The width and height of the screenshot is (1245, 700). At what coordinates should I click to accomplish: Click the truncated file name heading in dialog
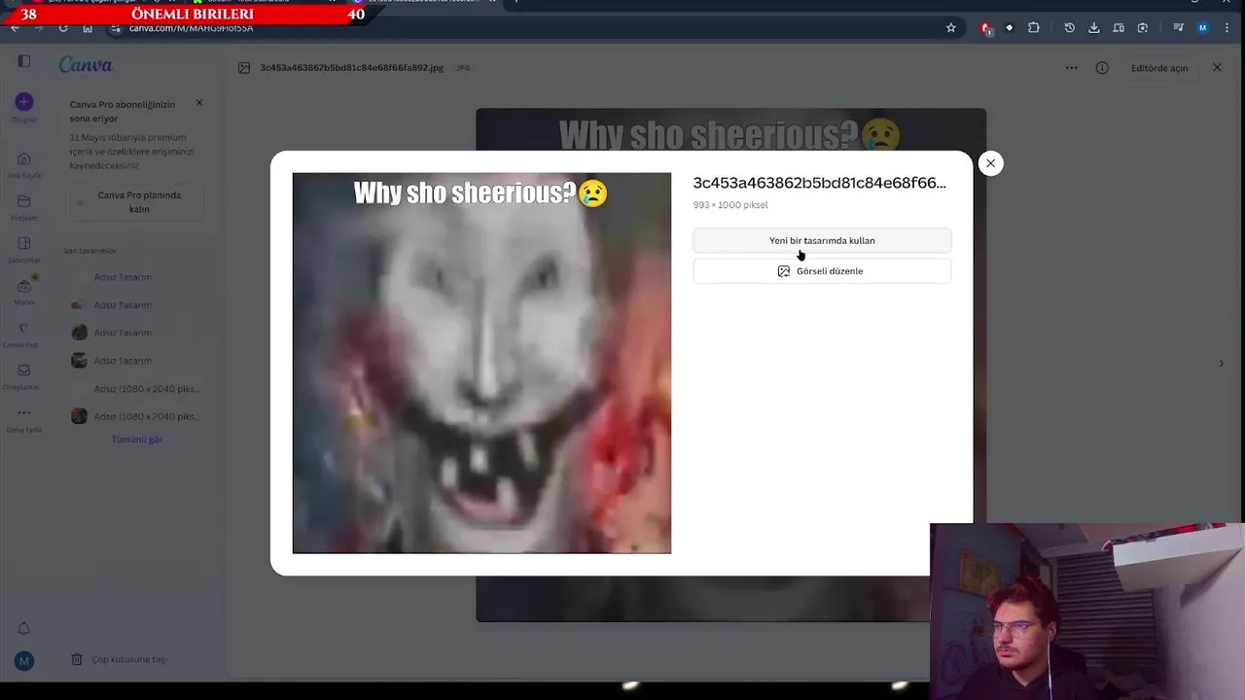click(x=819, y=183)
